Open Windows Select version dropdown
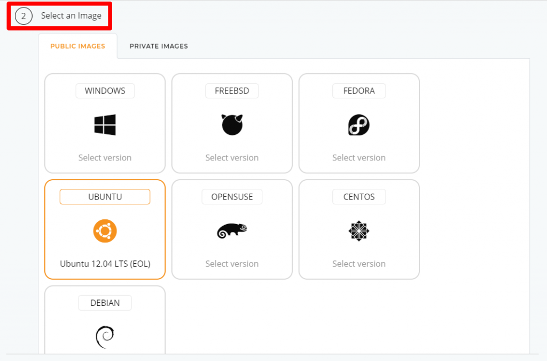The width and height of the screenshot is (547, 361). click(x=105, y=158)
